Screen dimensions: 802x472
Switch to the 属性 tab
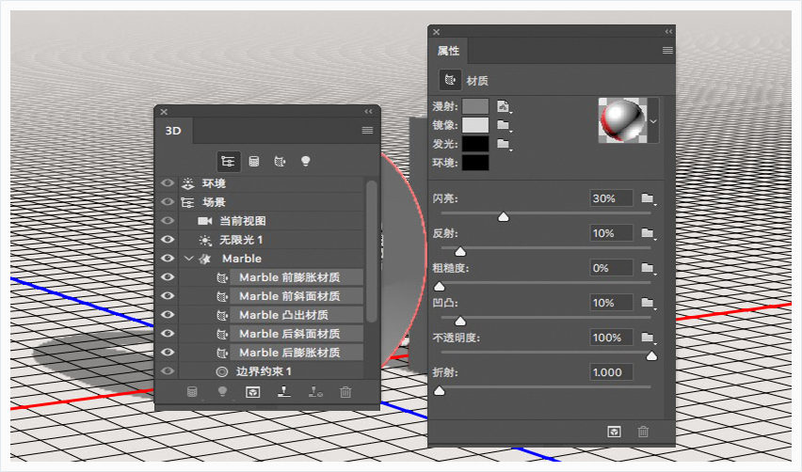449,51
